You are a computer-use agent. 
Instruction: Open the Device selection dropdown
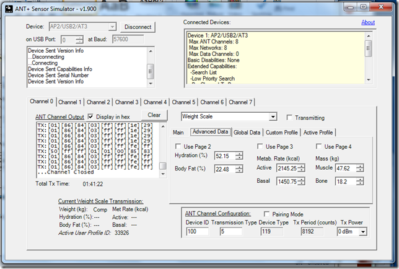(112, 27)
